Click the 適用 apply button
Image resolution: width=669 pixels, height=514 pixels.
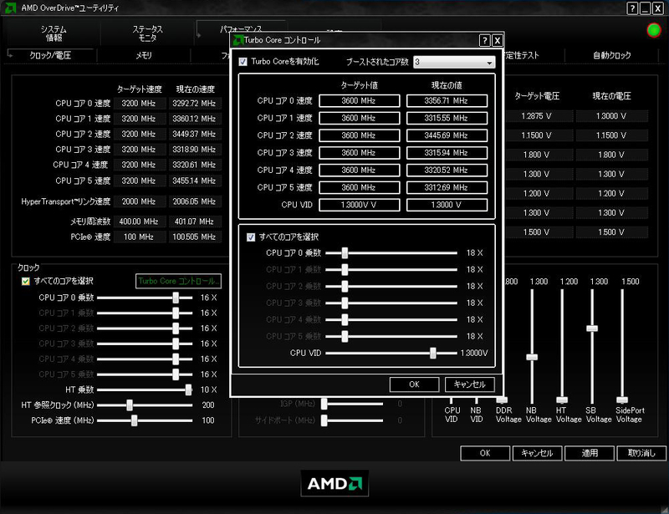coord(590,453)
